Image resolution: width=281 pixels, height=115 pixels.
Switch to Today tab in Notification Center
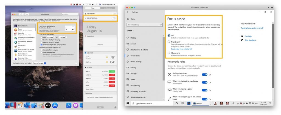tap(93, 8)
